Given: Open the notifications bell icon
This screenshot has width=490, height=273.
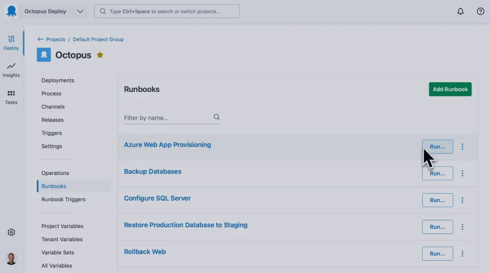Looking at the screenshot, I should [x=460, y=11].
